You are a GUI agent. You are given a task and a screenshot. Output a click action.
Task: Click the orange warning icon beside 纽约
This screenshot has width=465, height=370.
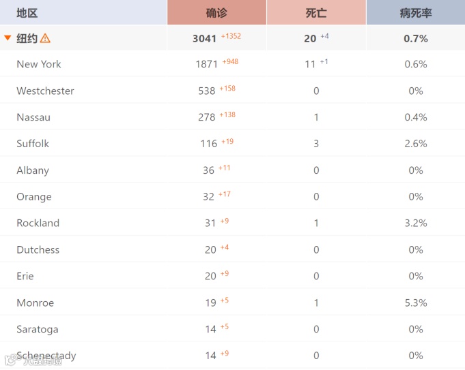click(45, 38)
